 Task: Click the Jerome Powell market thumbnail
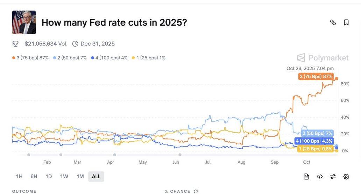24,22
